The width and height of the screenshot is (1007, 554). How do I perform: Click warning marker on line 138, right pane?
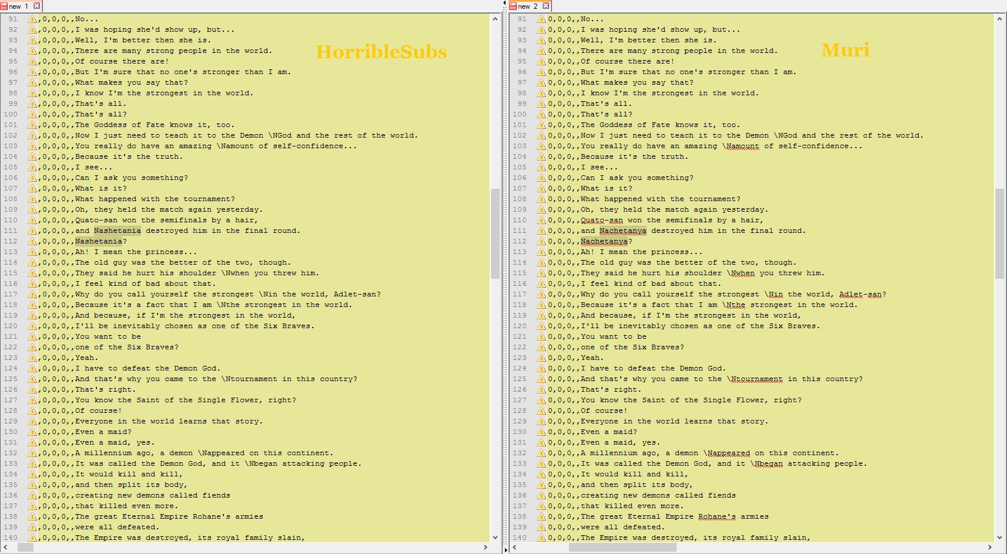pos(541,517)
